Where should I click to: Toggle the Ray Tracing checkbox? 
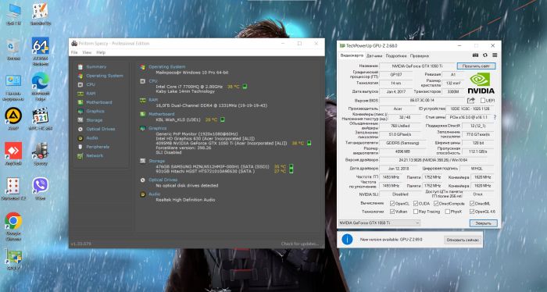(416, 212)
